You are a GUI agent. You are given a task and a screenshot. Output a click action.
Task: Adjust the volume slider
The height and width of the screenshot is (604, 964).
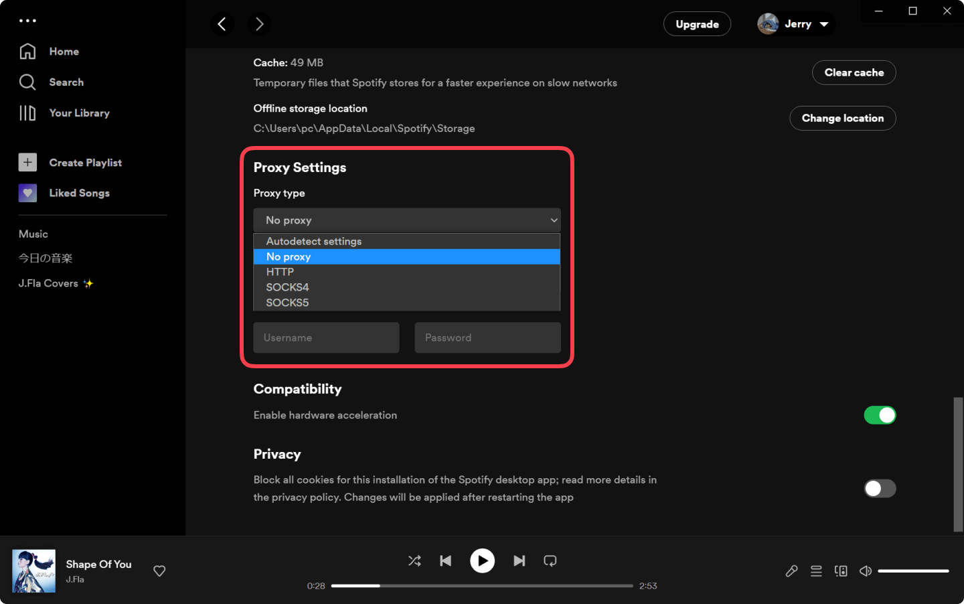click(914, 571)
